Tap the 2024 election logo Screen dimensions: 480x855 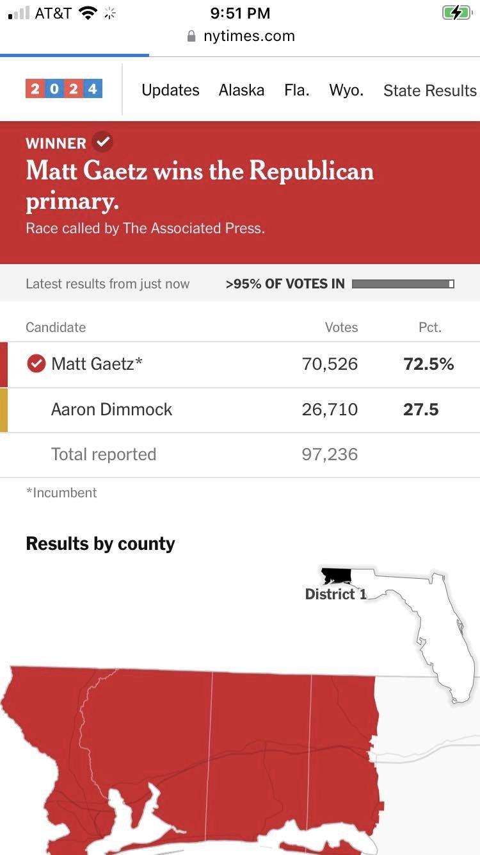pyautogui.click(x=64, y=88)
